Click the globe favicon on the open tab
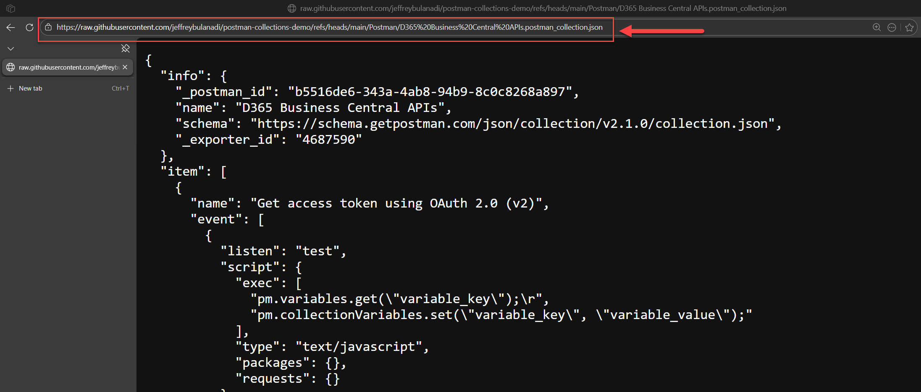 click(x=10, y=67)
